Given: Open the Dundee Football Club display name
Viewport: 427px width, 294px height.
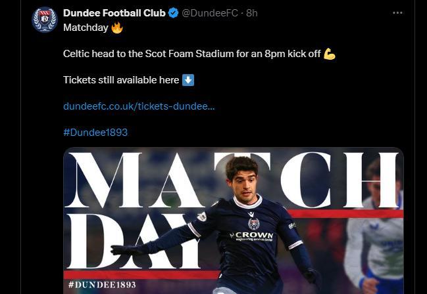Looking at the screenshot, I should click(x=114, y=13).
